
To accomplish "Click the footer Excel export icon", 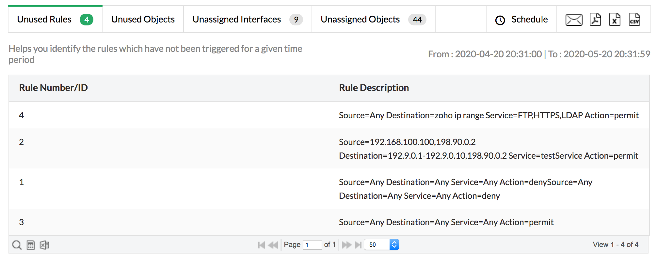I will [x=44, y=245].
